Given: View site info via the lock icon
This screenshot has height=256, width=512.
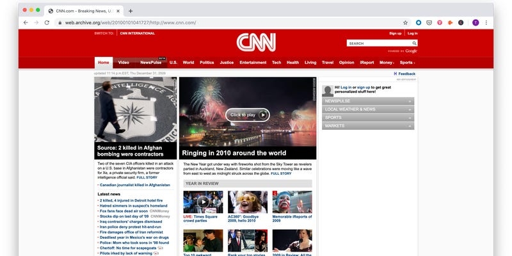Looking at the screenshot, I should [60, 22].
